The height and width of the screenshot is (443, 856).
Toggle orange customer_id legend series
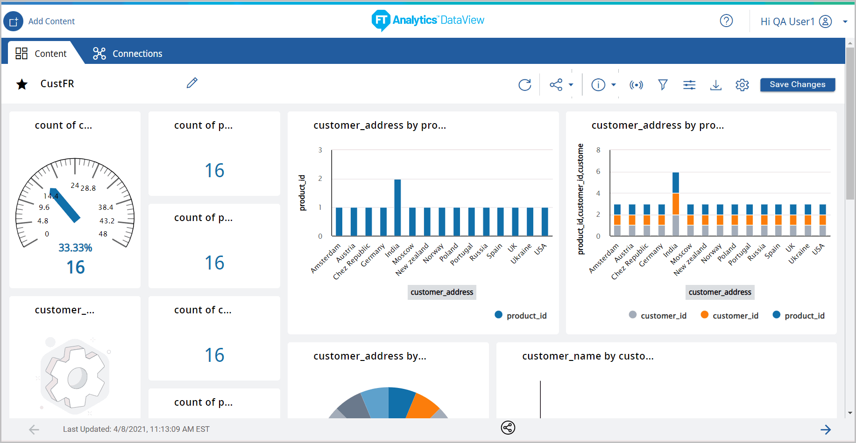click(729, 316)
